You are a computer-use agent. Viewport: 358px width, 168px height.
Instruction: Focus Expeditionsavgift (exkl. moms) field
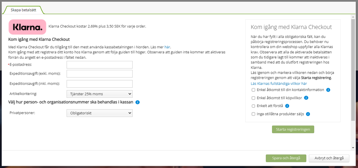(x=100, y=74)
